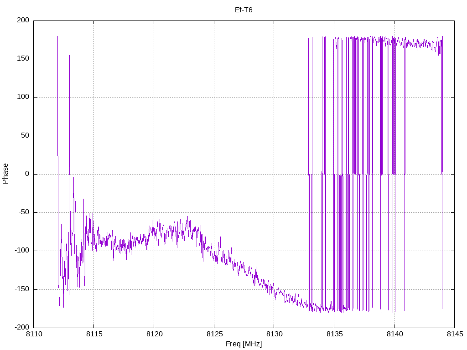This screenshot has width=467, height=350.
Task: Click the y-axis tick label -50
Action: point(24,212)
